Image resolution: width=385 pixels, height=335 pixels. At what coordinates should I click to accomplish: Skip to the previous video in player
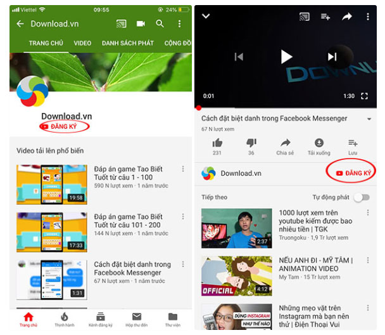[239, 57]
